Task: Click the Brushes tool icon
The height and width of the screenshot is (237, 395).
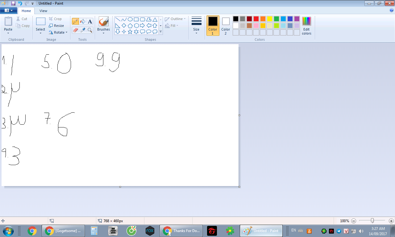Action: tap(103, 21)
